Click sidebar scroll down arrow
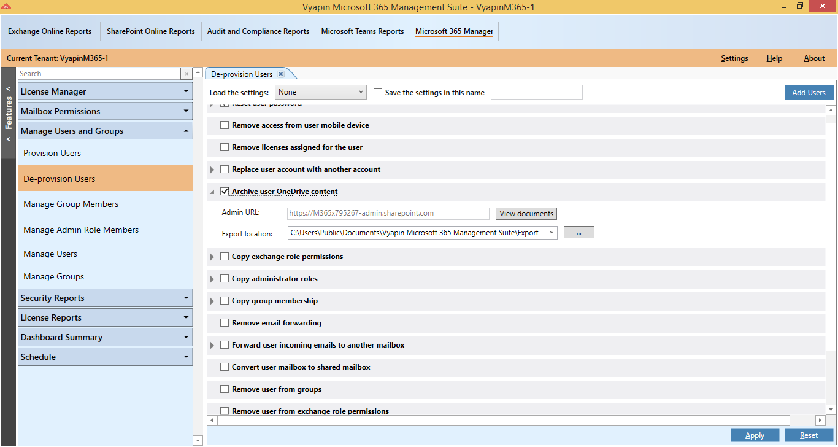 pyautogui.click(x=198, y=440)
